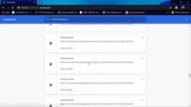Open a new tab with the plus button

pyautogui.click(x=40, y=2)
